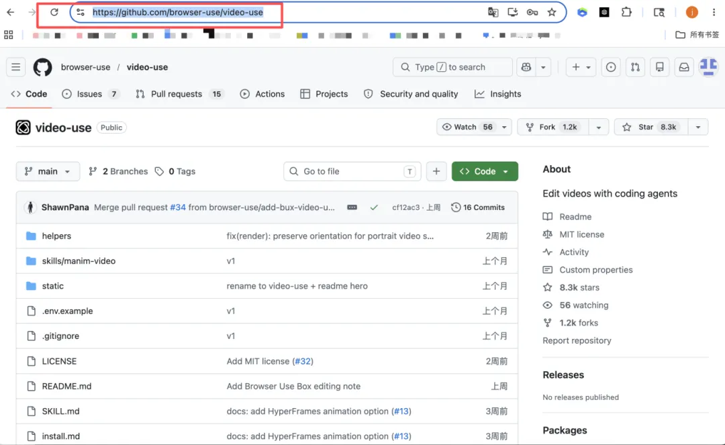Open commit details ellipsis in latest commit
Viewport: 725px width, 445px height.
tap(352, 207)
